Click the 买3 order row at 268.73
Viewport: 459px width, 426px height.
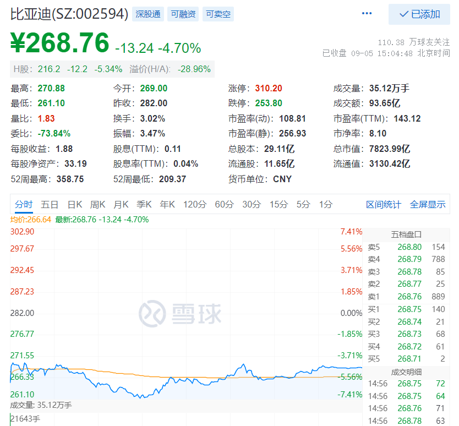[x=406, y=334]
